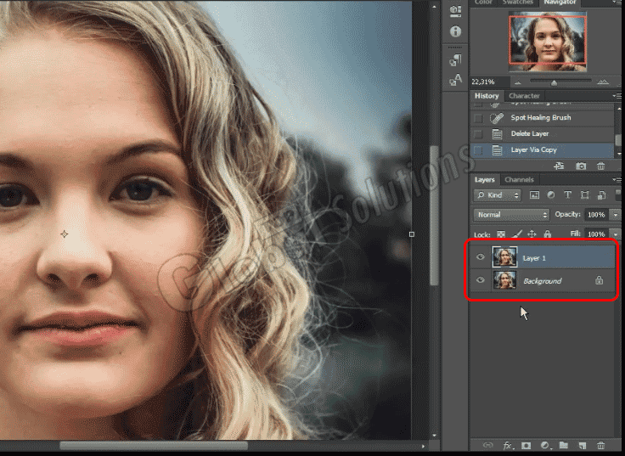The height and width of the screenshot is (456, 625).
Task: Add a layer style with fx icon
Action: pos(508,445)
